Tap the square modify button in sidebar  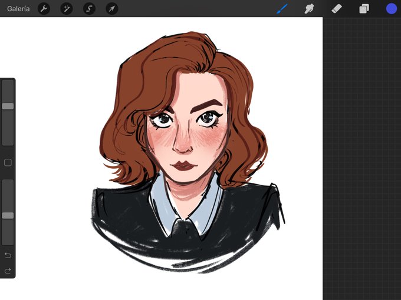8,162
